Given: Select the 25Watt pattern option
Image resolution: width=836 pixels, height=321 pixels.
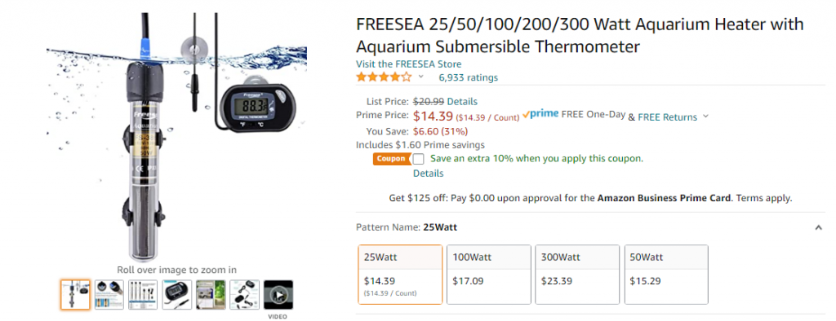Looking at the screenshot, I should pyautogui.click(x=400, y=275).
